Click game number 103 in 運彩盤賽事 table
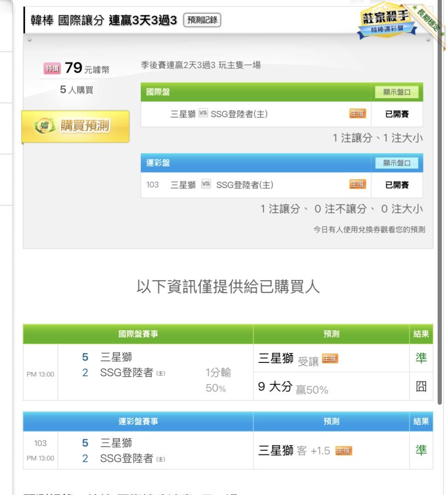Image resolution: width=446 pixels, height=495 pixels. point(40,443)
